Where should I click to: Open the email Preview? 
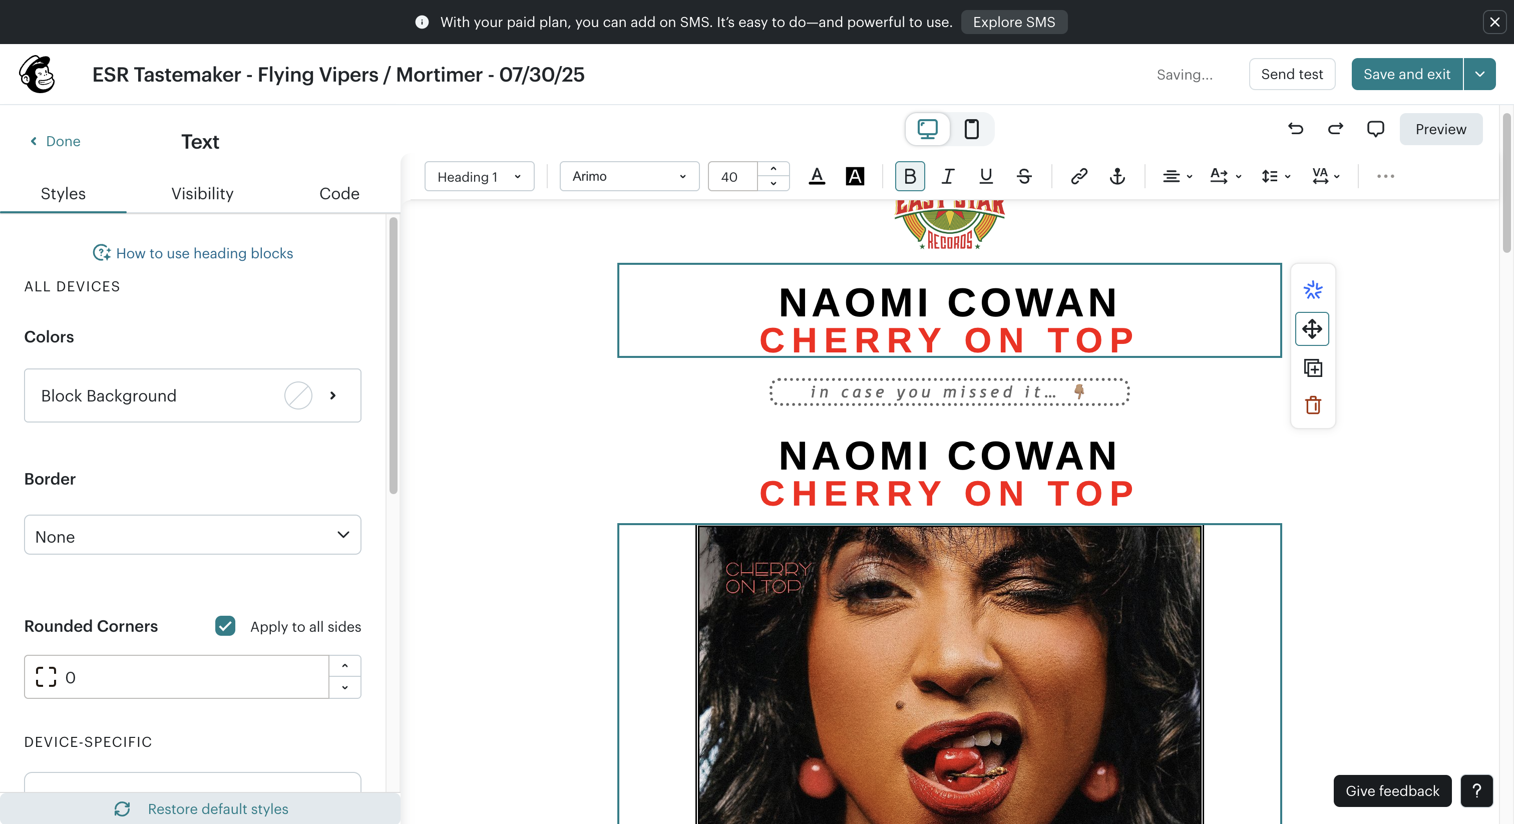(x=1440, y=129)
